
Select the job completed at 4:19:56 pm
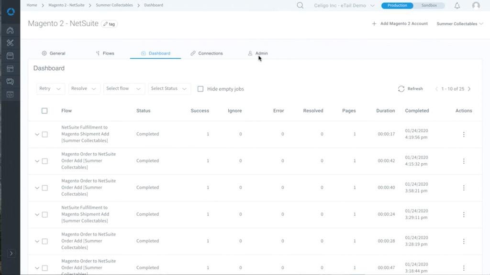(45, 134)
